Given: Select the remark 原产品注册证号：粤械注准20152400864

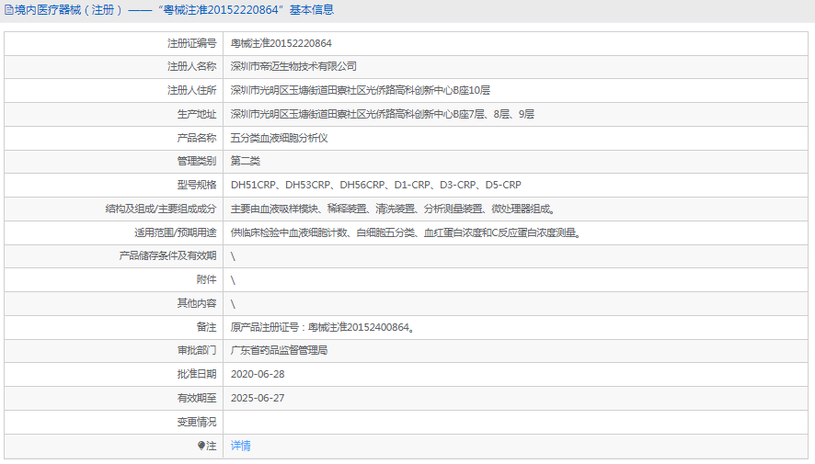Looking at the screenshot, I should 322,327.
